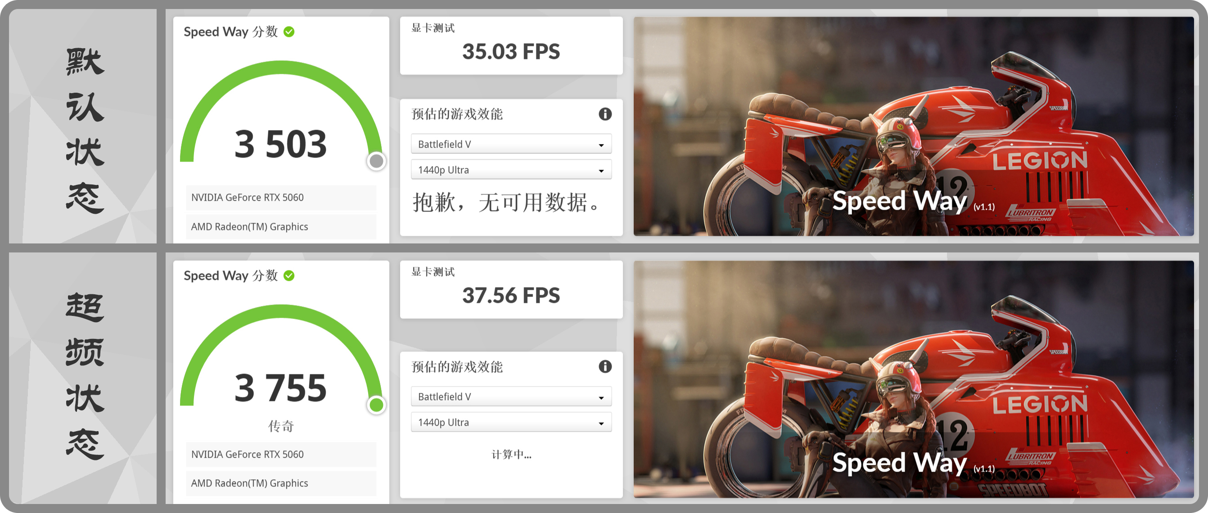Open the top 1440p Ultra resolution dropdown
The image size is (1208, 513).
[511, 170]
